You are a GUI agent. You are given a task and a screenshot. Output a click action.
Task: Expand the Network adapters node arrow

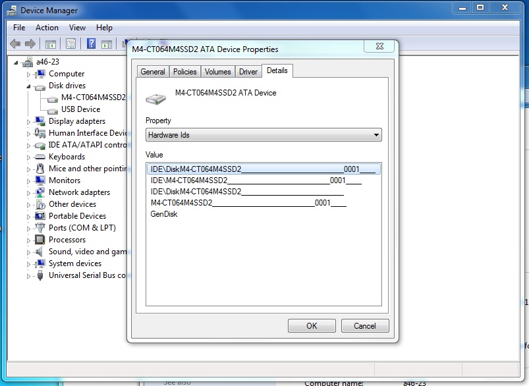(28, 193)
